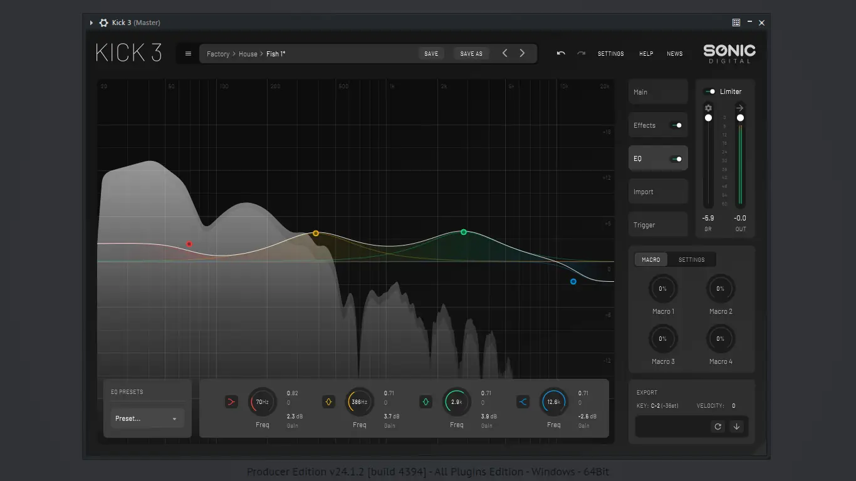Open the HELP menu
Image resolution: width=856 pixels, height=481 pixels.
click(x=646, y=54)
